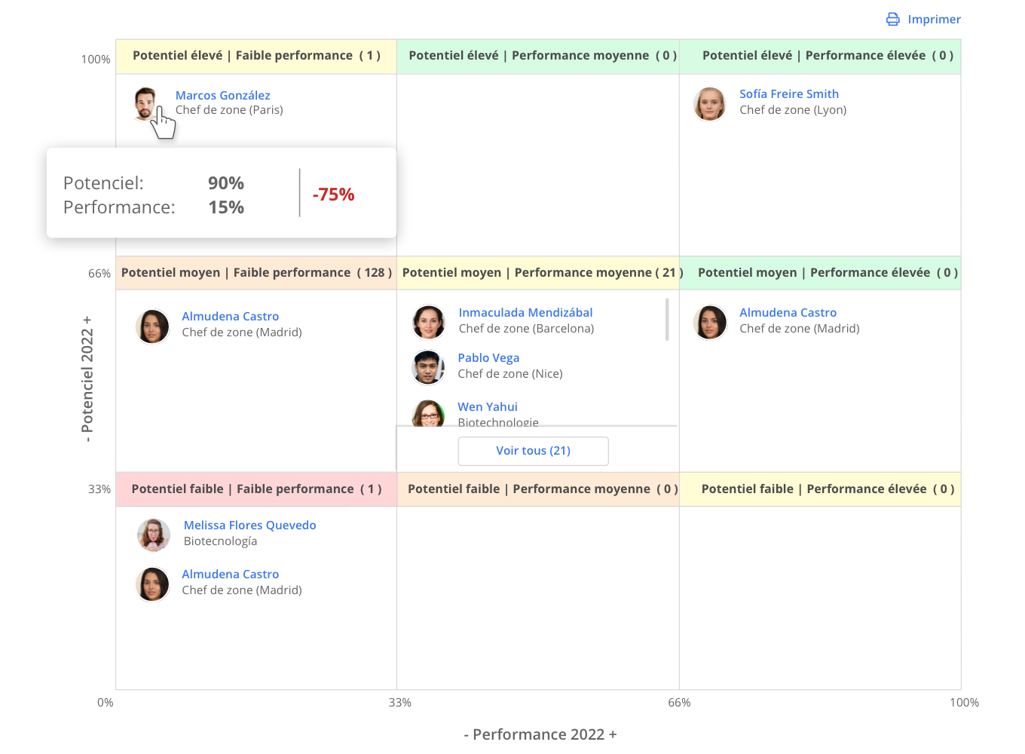The image size is (1025, 754).
Task: Click Sofía Freire Smith's avatar photo
Action: click(x=709, y=103)
